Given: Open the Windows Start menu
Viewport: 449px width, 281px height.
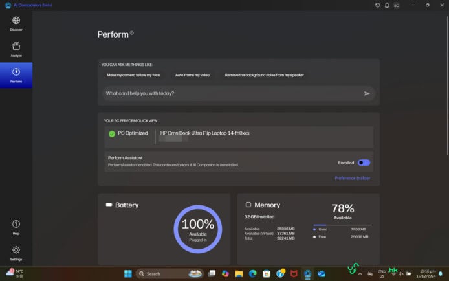Looking at the screenshot, I should 128,274.
